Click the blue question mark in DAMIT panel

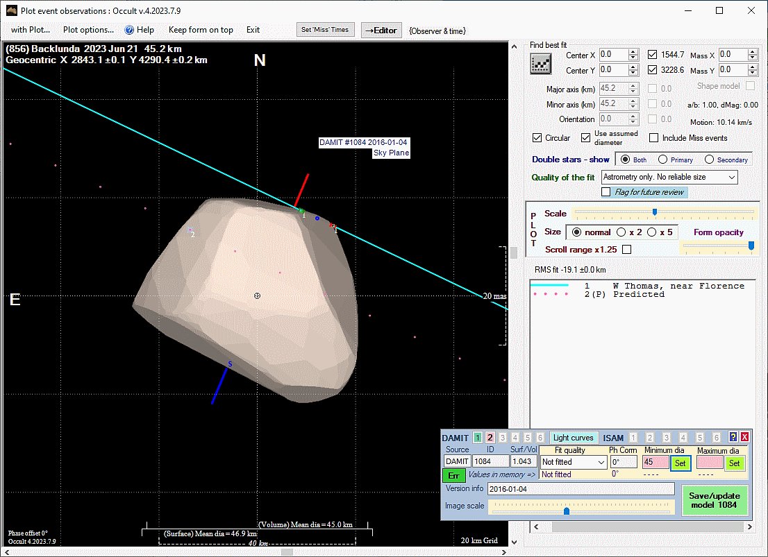tap(733, 437)
